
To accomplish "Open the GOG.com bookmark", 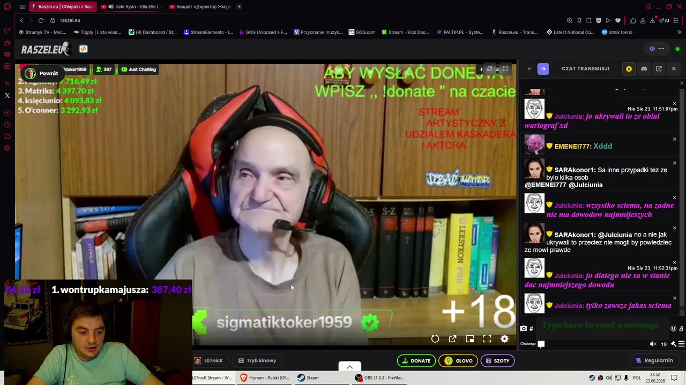I will (362, 32).
